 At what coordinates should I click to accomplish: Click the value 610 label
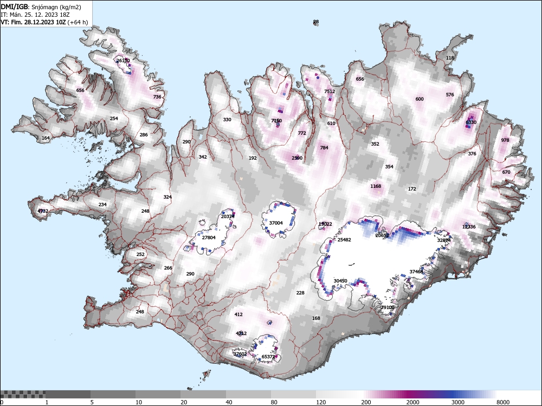tap(331, 123)
